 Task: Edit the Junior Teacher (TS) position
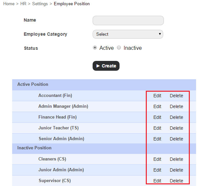[157, 128]
